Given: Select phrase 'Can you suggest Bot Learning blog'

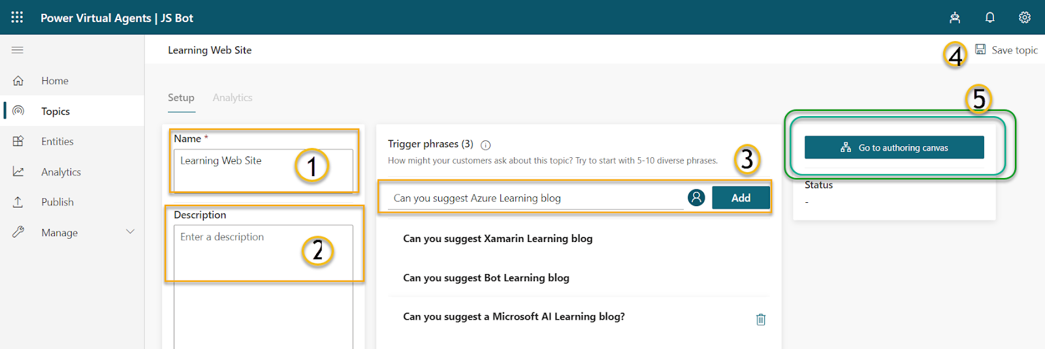Looking at the screenshot, I should 486,278.
